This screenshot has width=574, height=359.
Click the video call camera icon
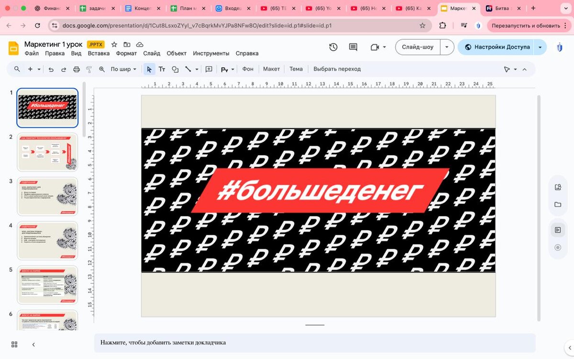point(375,47)
